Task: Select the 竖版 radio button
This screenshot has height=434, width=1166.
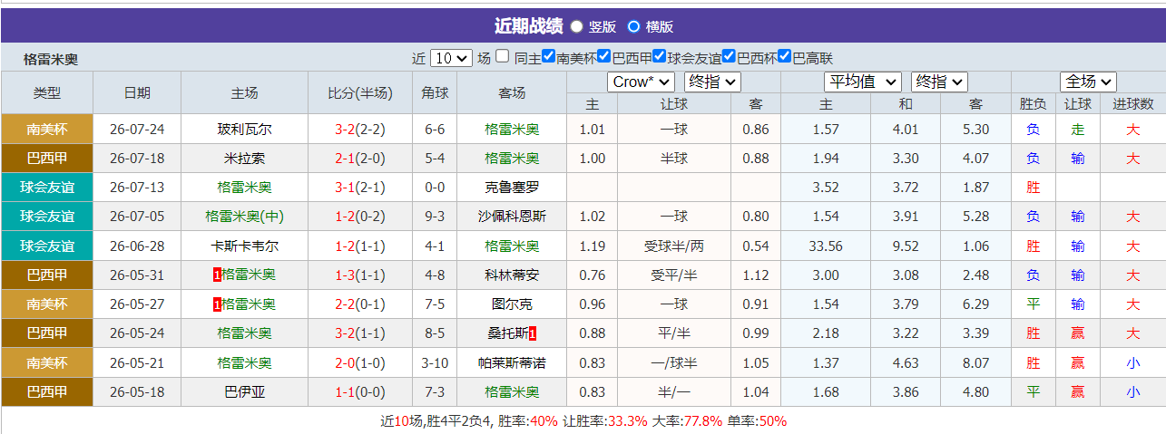Action: 577,26
